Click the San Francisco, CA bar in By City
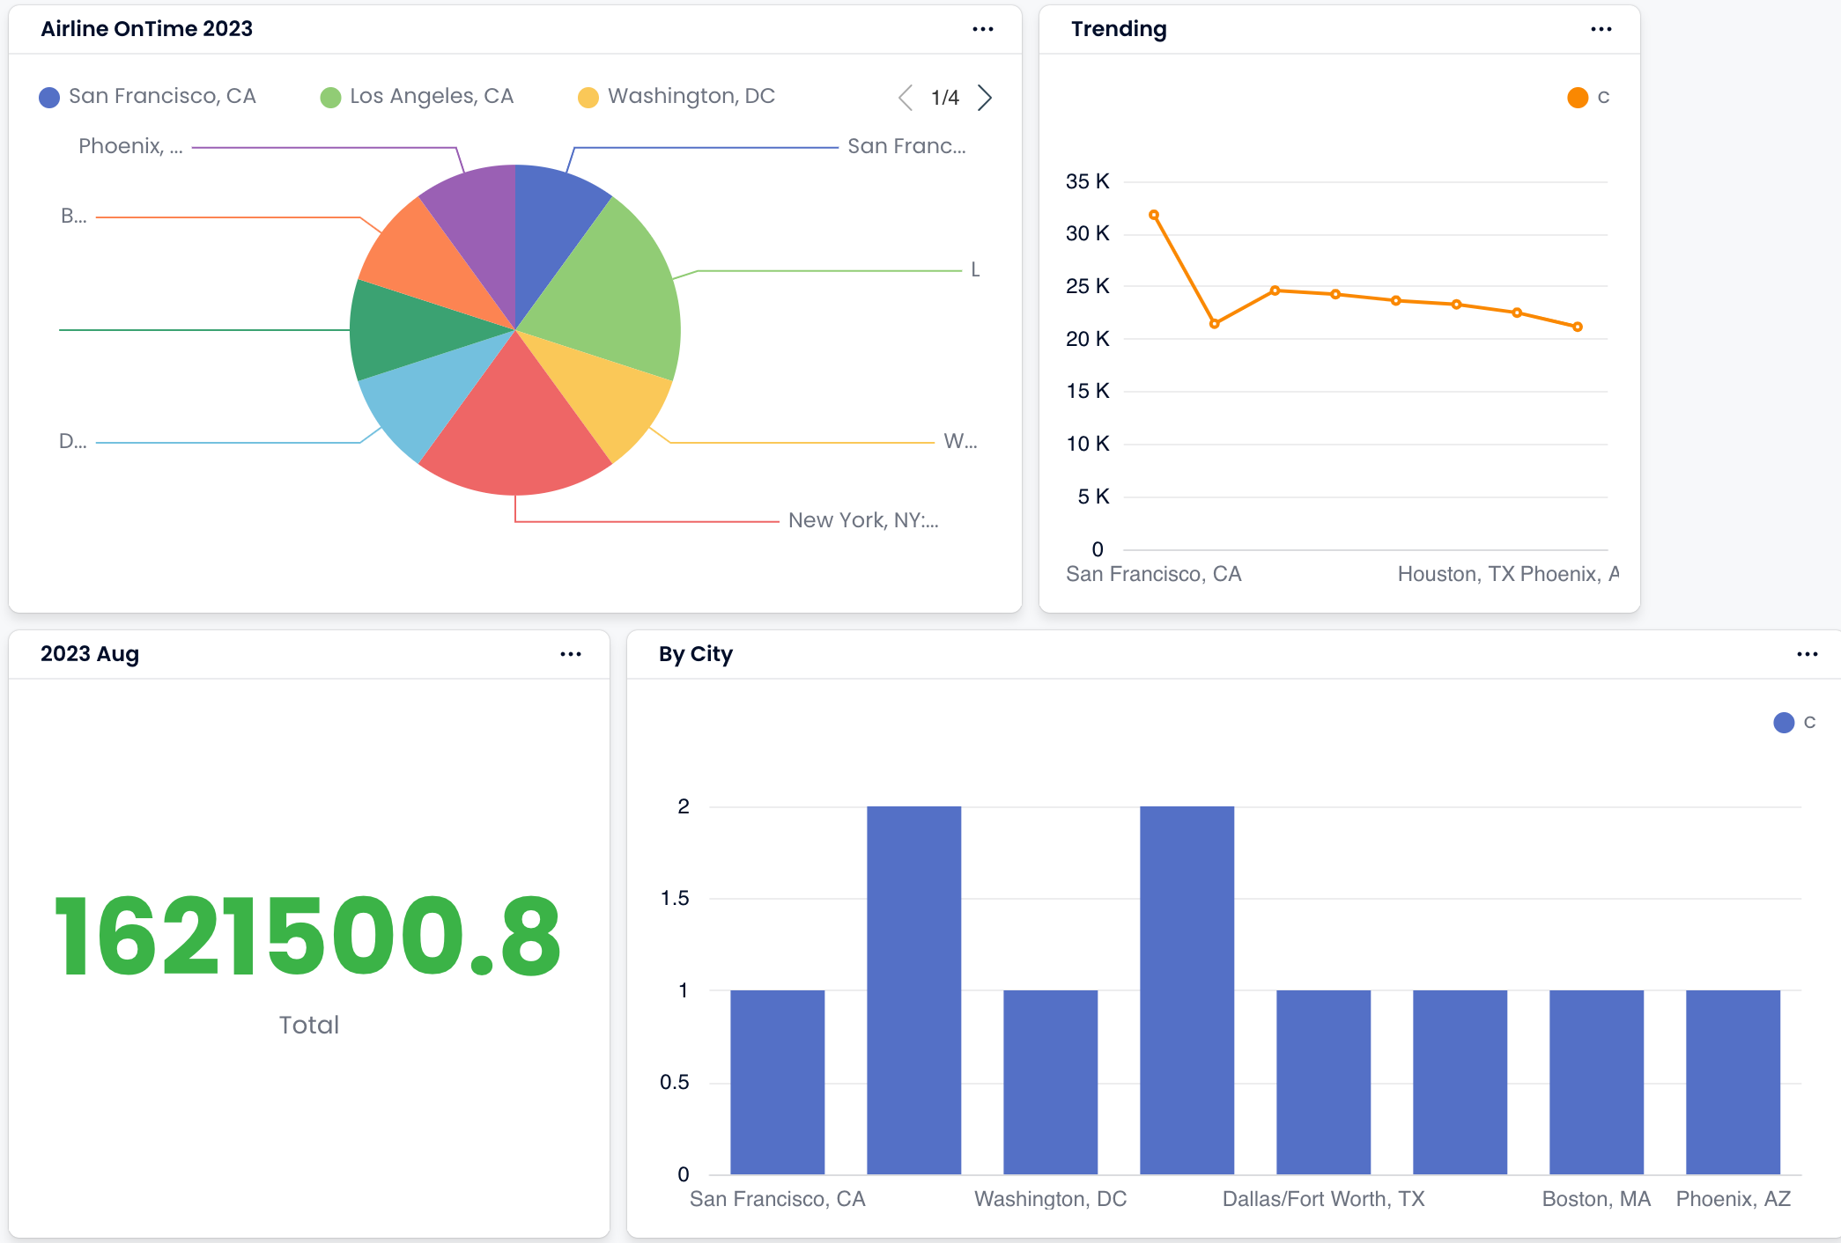The image size is (1841, 1243). 778,1082
